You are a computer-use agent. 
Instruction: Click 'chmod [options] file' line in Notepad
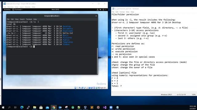124,73
